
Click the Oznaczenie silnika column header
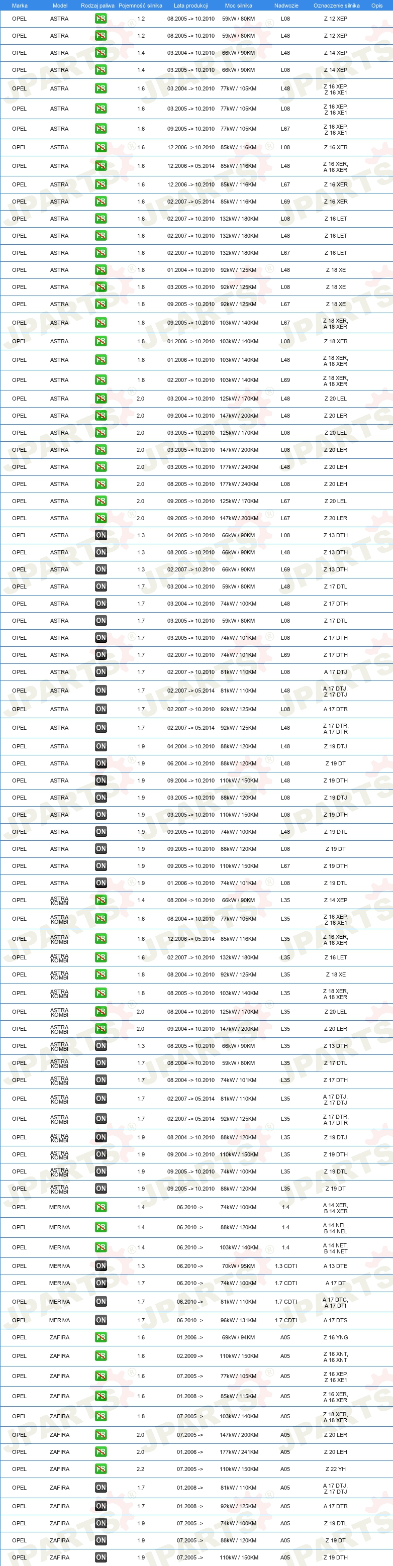[x=336, y=6]
